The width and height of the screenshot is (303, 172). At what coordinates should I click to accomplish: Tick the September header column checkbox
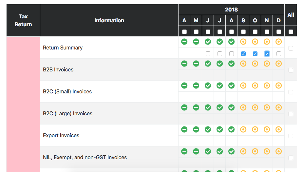243,32
